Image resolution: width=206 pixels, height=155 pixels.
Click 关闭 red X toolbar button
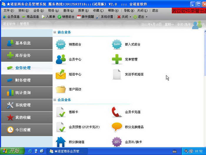tap(123, 17)
